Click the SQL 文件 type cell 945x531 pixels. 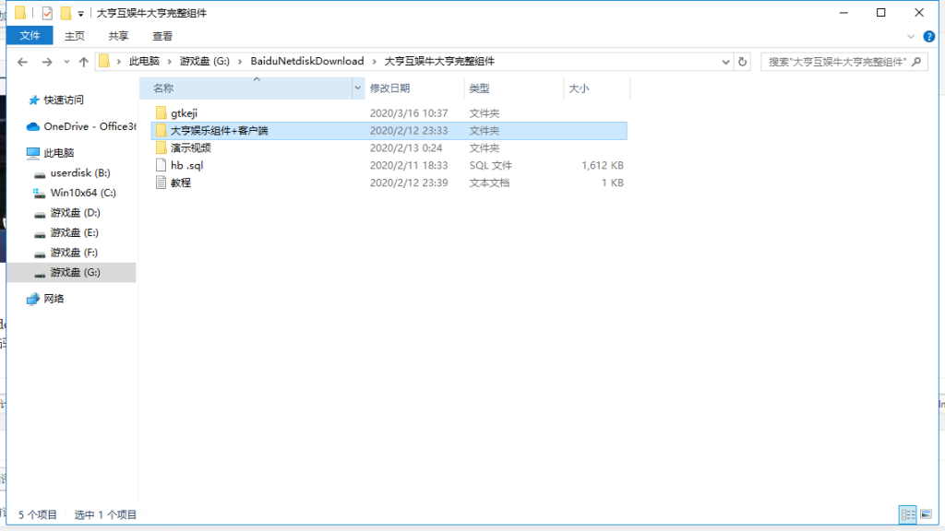point(491,166)
